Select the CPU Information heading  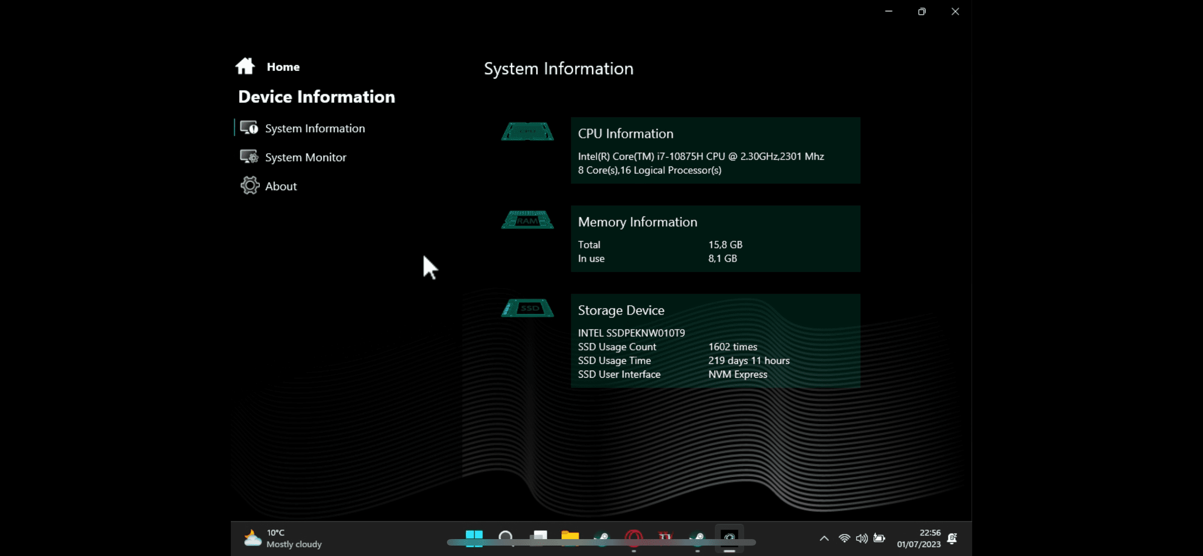[625, 133]
